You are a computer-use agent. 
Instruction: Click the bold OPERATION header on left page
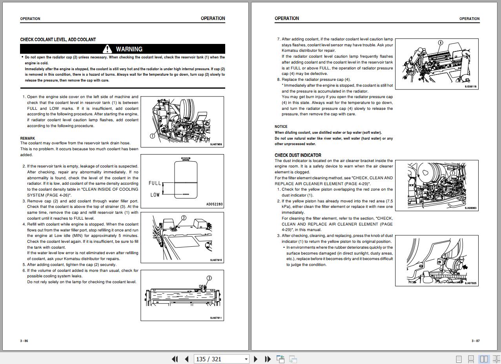pyautogui.click(x=213, y=18)
